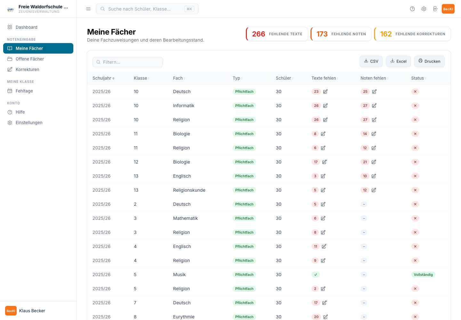461x320 pixels.
Task: Edit missing texts for Religion Klasse 10
Action: (x=325, y=120)
